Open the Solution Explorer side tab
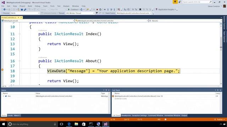The width and height of the screenshot is (227, 127). [x=224, y=23]
